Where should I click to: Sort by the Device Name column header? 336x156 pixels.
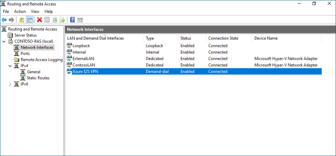[266, 38]
